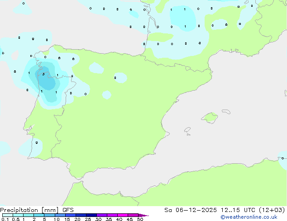Click the 25–30 mm navy legend swatch
287x221 pixels.
pos(91,215)
